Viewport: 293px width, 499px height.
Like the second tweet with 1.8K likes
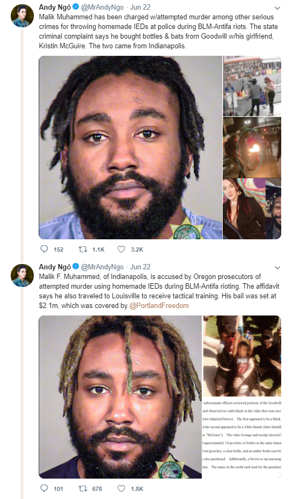(121, 488)
